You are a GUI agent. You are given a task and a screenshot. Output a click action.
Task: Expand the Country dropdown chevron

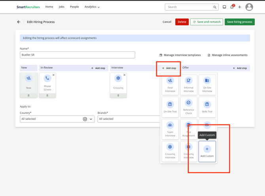91,119
